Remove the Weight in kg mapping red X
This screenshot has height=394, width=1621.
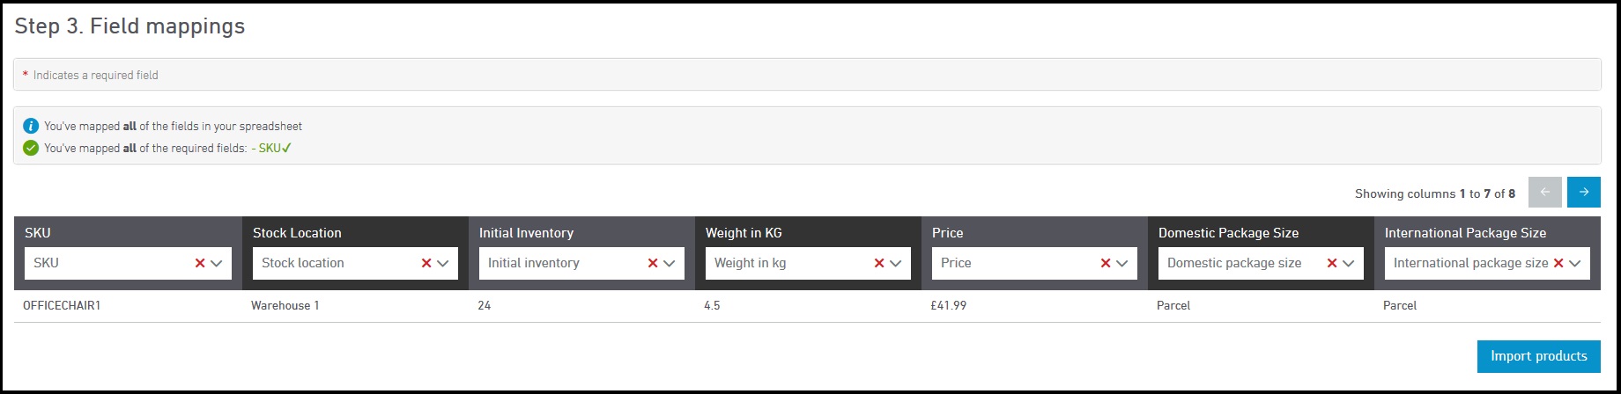(879, 263)
